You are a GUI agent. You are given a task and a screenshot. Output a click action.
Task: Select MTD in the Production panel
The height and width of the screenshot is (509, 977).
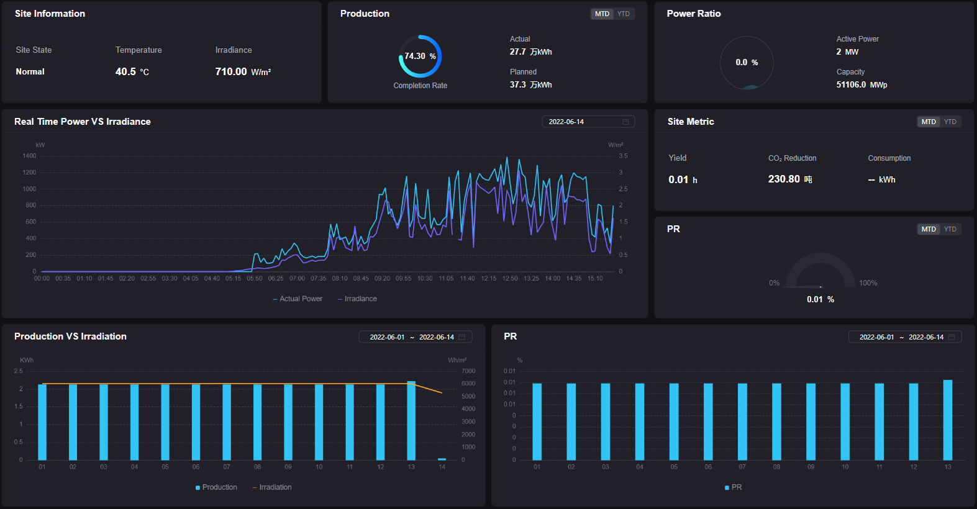click(602, 14)
